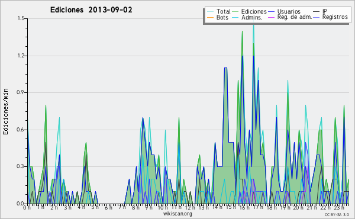The height and width of the screenshot is (219, 355).
Task: Click the '1.5' y-axis value
Action: (21, 18)
